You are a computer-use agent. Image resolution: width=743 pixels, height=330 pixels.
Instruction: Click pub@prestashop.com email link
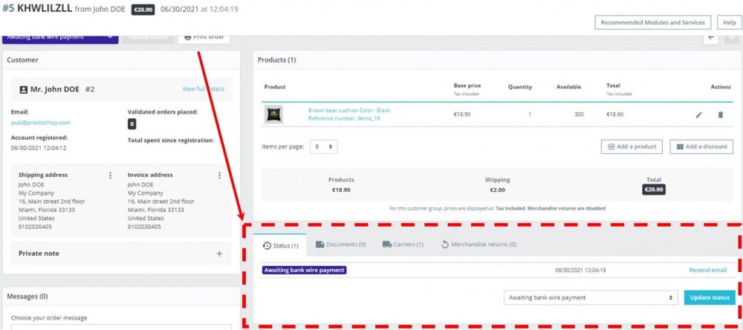click(x=41, y=123)
